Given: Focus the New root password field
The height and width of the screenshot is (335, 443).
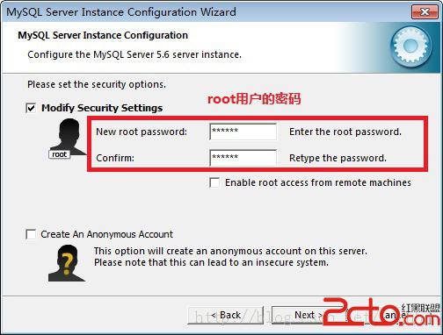Looking at the screenshot, I should [x=243, y=132].
